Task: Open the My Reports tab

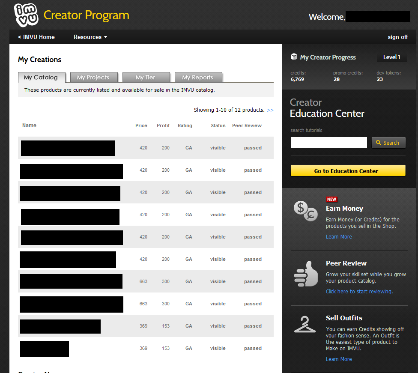Action: (198, 78)
